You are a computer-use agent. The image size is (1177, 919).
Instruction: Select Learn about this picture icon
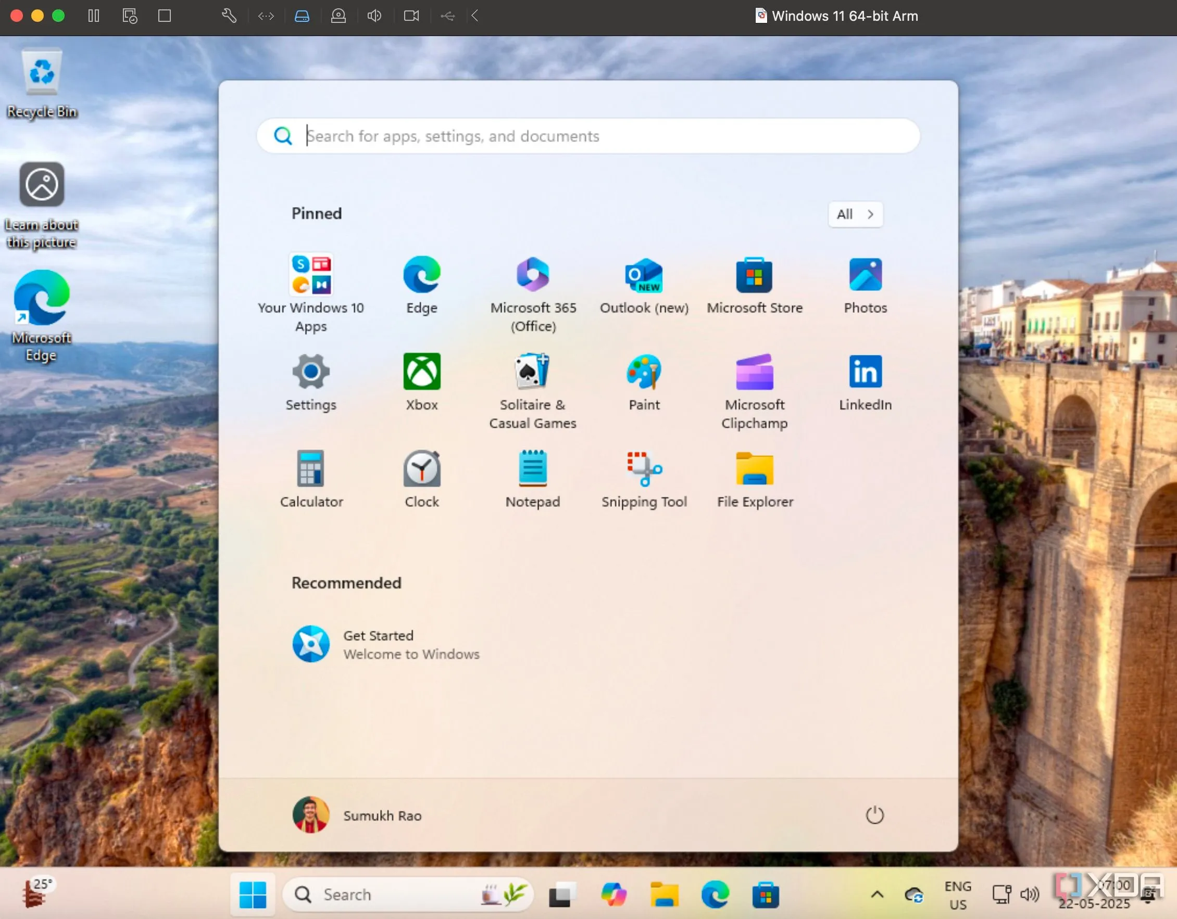click(x=42, y=206)
